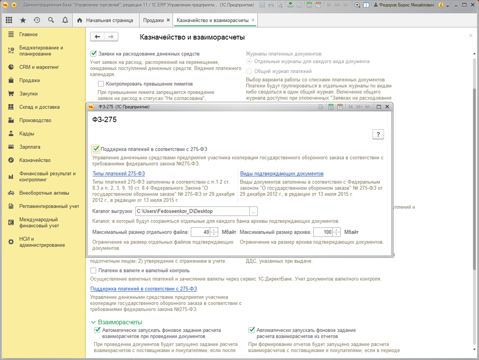Click the Зарплата section icon
Image resolution: width=479 pixels, height=360 pixels.
[x=11, y=147]
